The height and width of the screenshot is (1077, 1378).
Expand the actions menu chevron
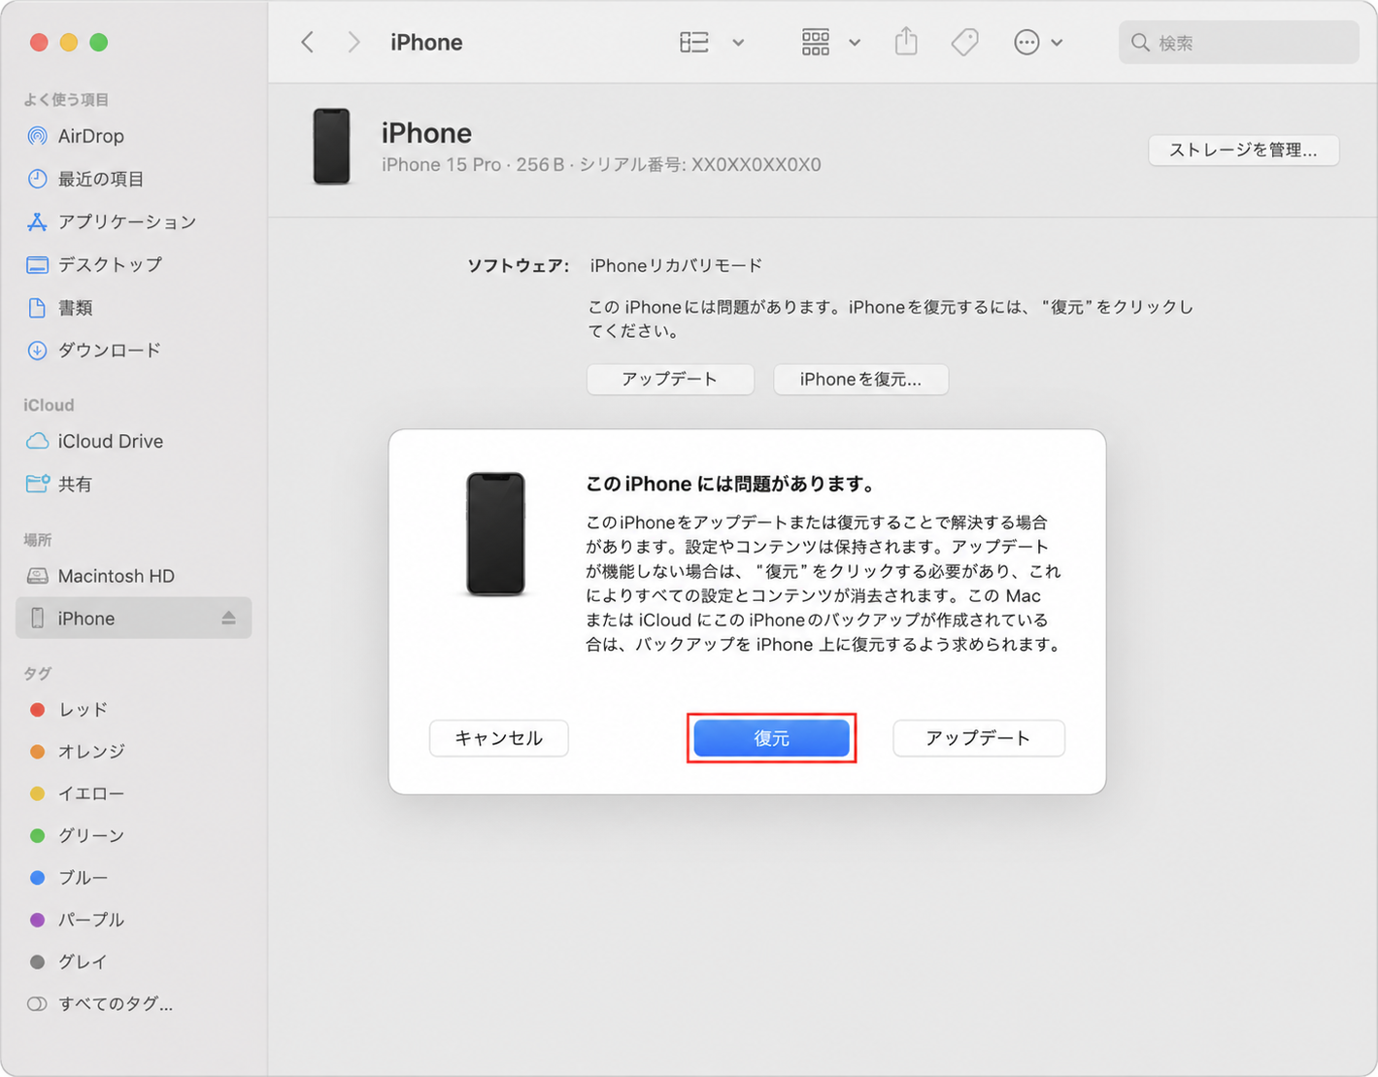click(x=1057, y=43)
